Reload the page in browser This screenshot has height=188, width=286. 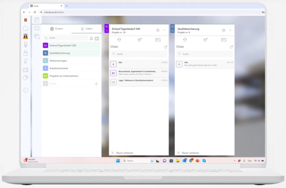coord(35,12)
